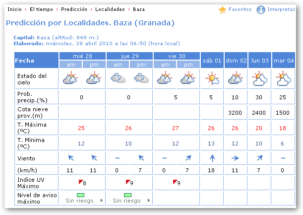Open the Predicción breadcrumb link

74,9
